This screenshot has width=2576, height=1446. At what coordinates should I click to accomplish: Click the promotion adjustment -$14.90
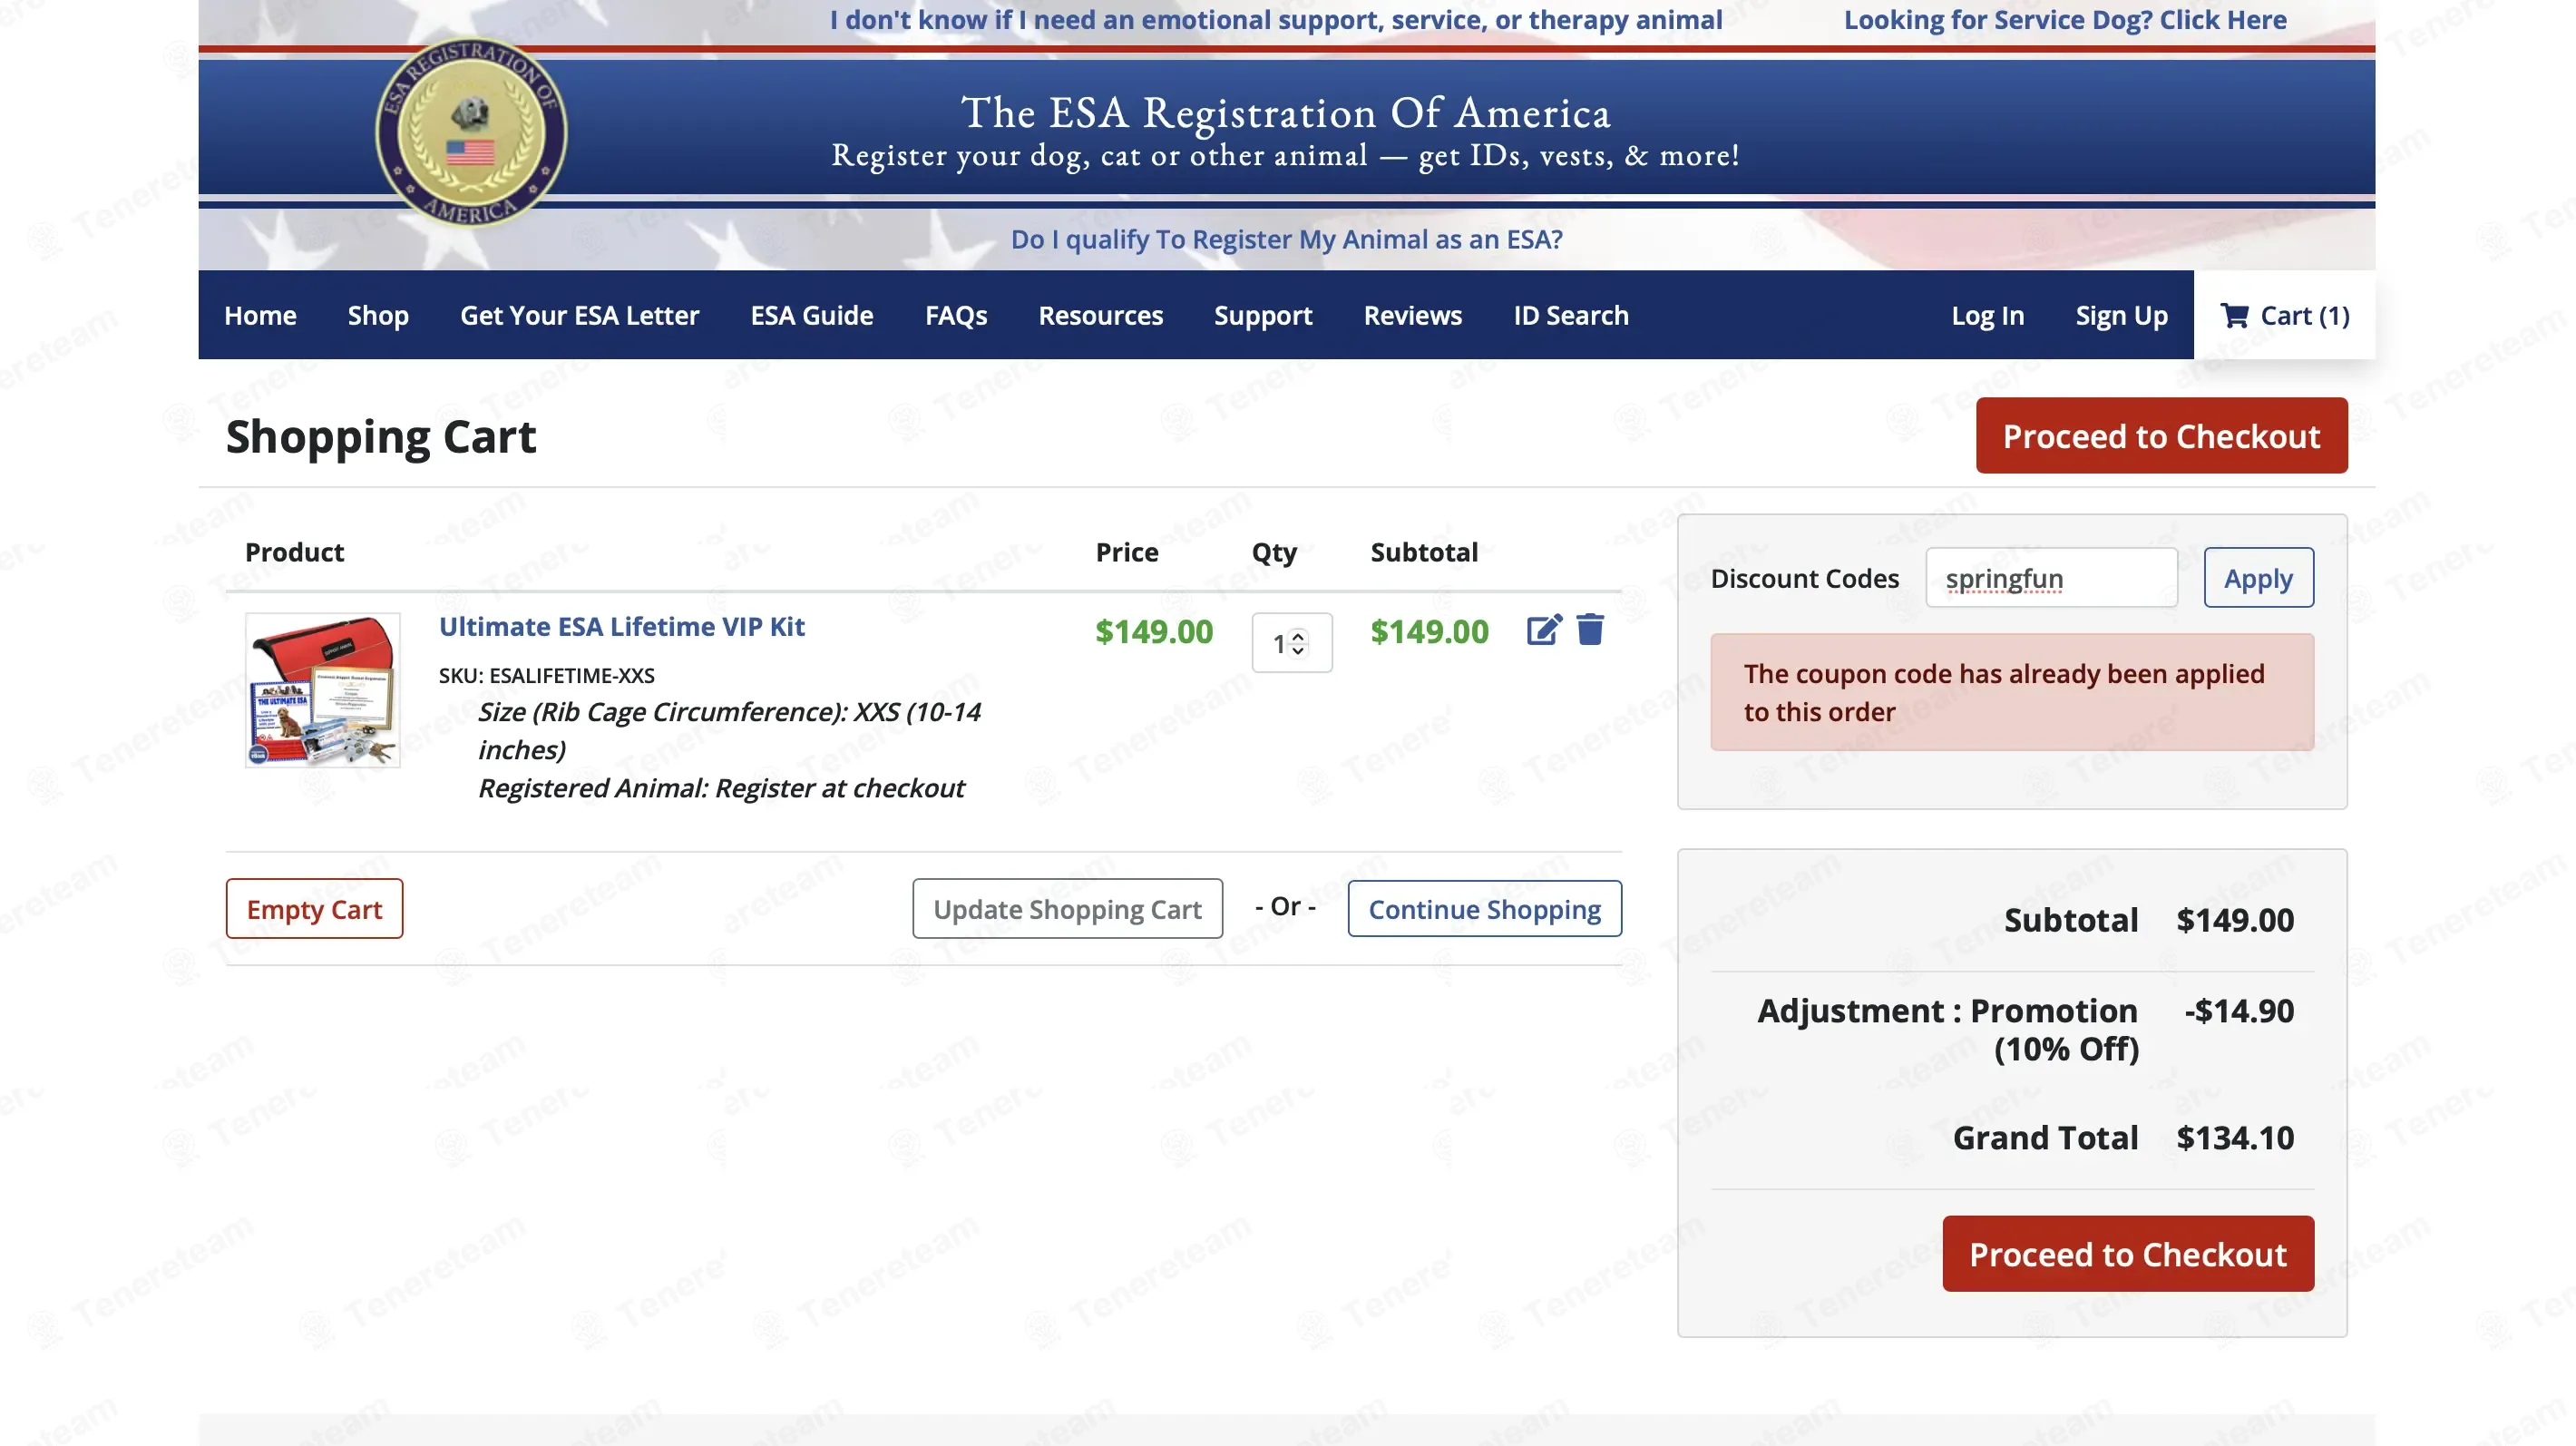click(x=2239, y=1010)
